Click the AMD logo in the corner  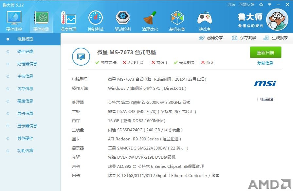[x=270, y=184]
